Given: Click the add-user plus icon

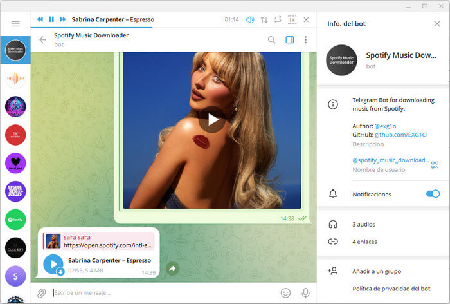Looking at the screenshot, I should (332, 271).
